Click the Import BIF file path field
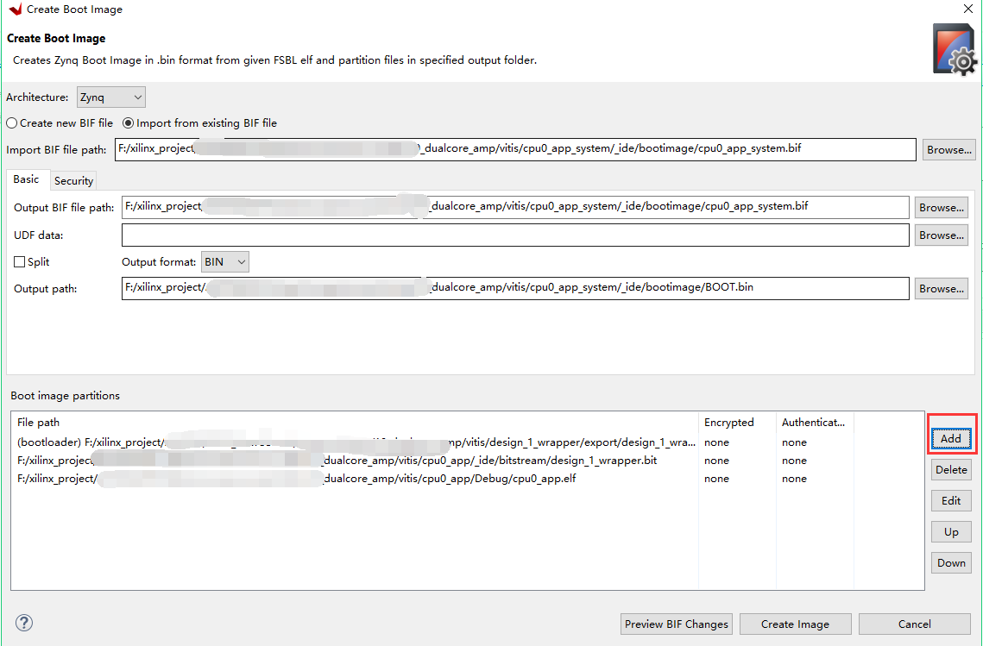983x646 pixels. 515,149
